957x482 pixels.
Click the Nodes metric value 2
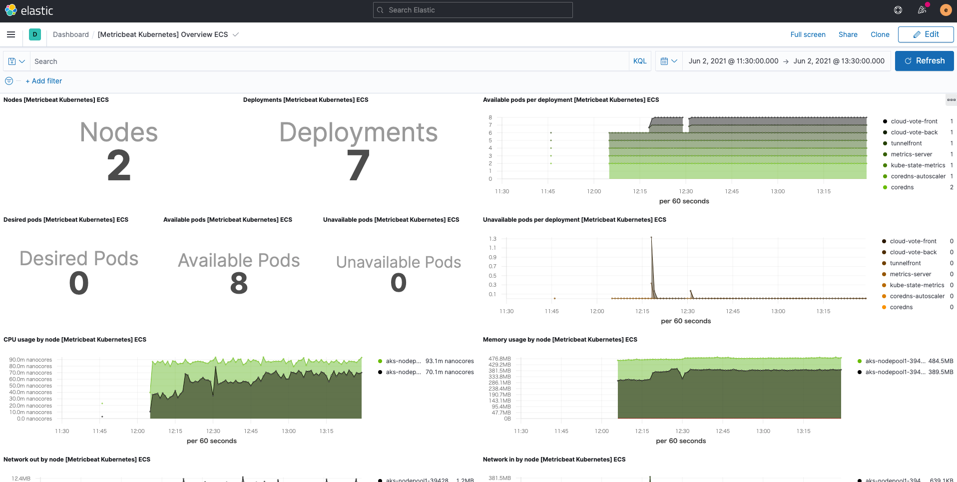[x=119, y=165]
